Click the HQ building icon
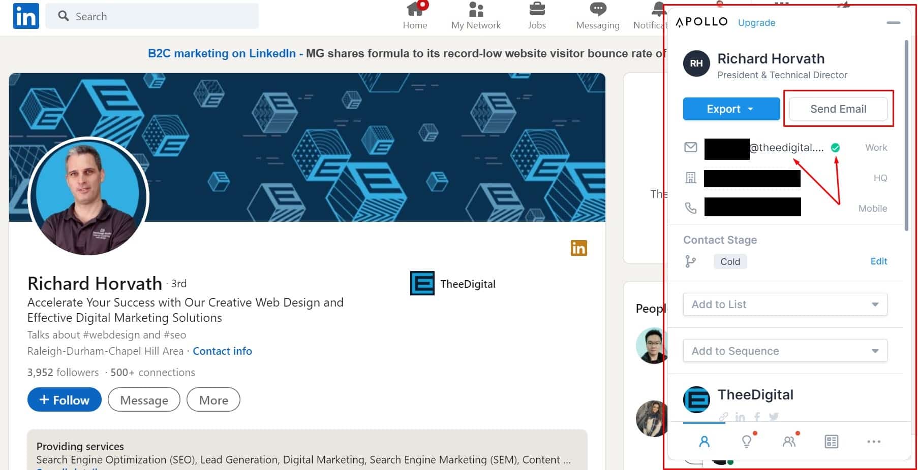 coord(690,178)
